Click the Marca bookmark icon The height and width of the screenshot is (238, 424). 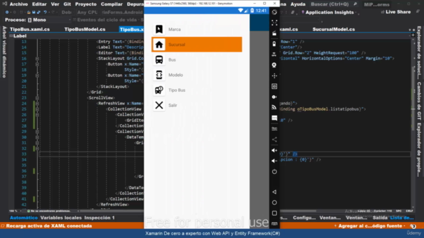click(159, 29)
